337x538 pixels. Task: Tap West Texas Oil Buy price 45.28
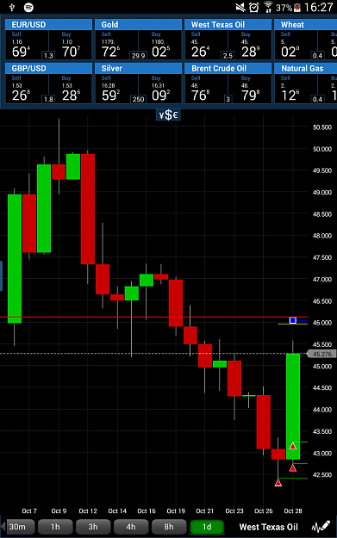point(251,48)
